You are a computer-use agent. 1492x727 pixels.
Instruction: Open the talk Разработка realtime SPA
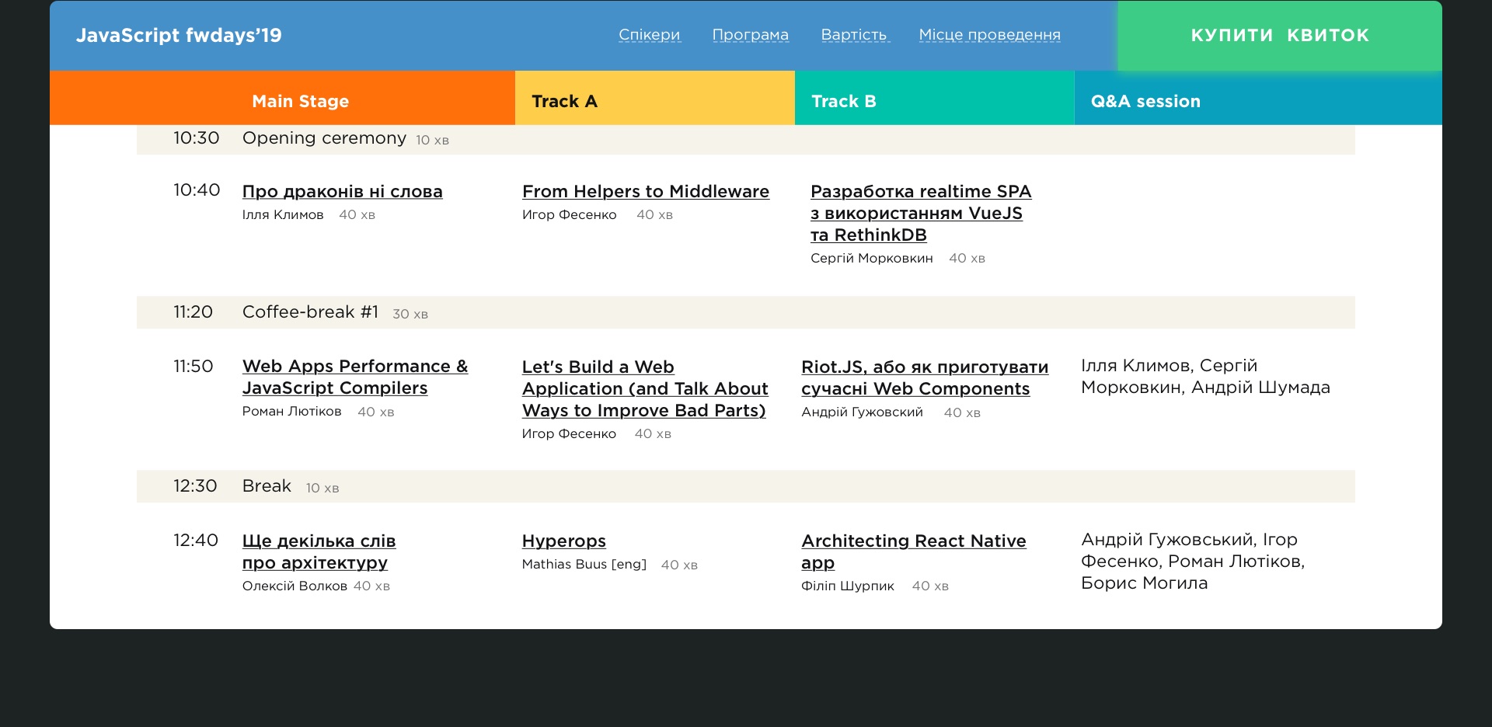click(921, 213)
